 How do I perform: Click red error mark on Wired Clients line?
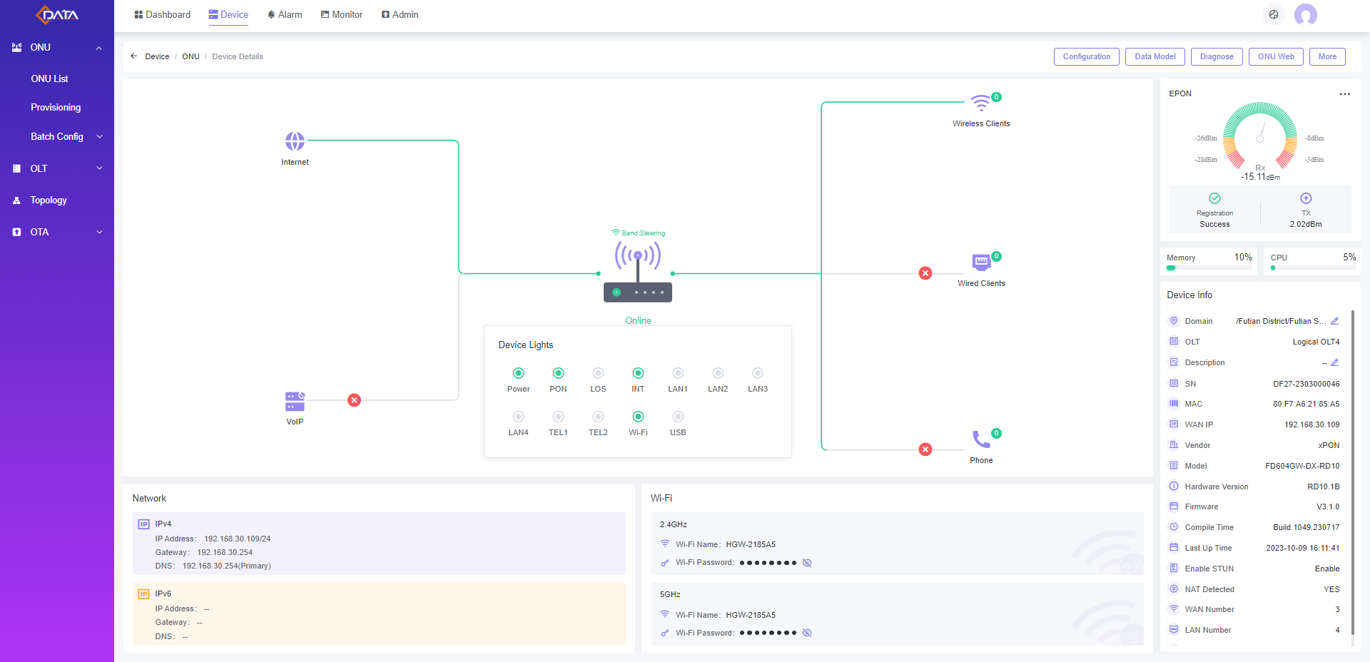[x=925, y=273]
